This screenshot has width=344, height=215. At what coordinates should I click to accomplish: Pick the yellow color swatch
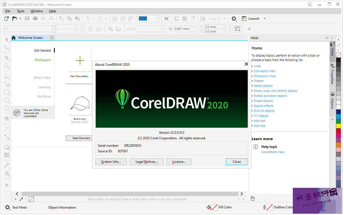(x=338, y=126)
